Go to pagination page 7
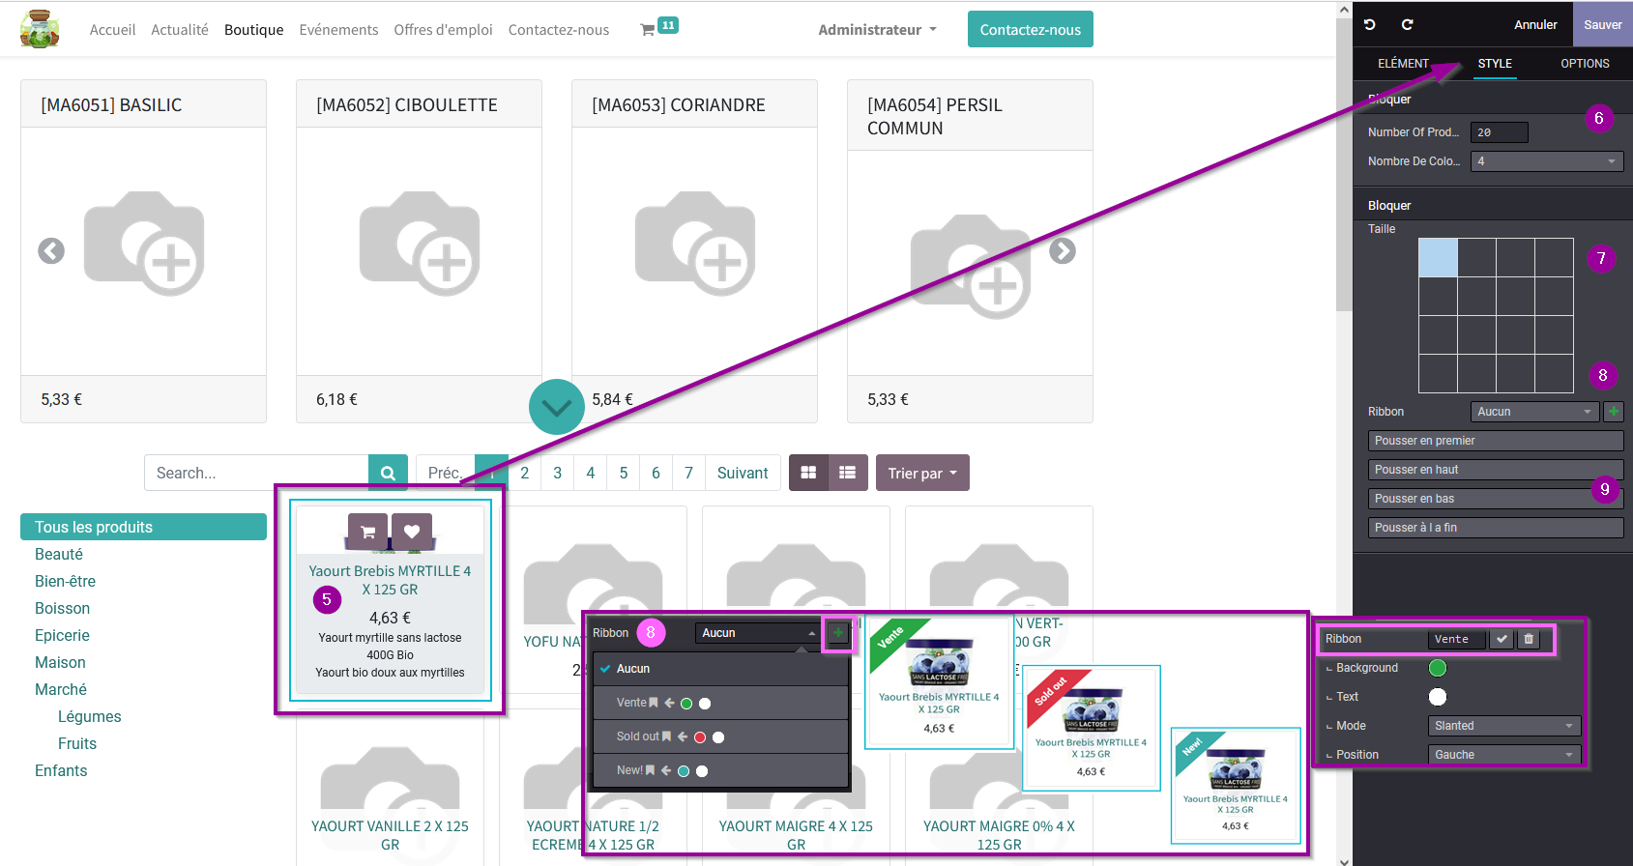The width and height of the screenshot is (1633, 866). coord(688,473)
